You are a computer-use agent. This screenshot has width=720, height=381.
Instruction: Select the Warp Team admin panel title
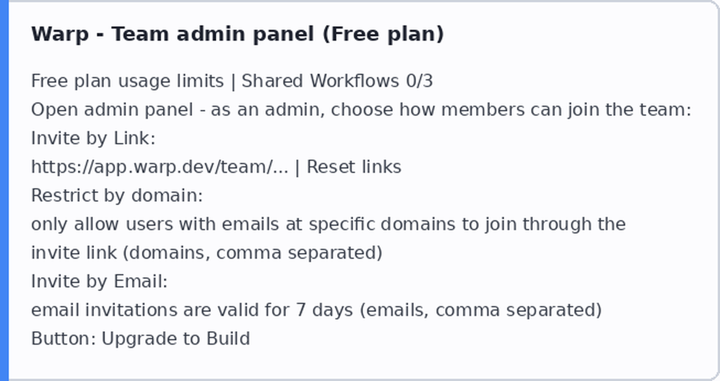238,34
